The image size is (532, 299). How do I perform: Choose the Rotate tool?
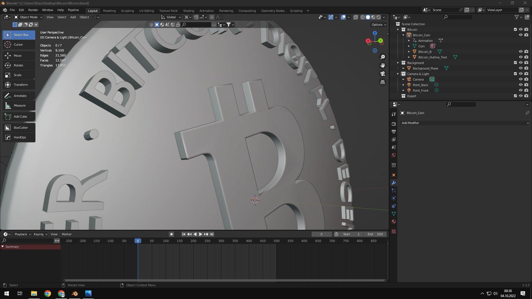pyautogui.click(x=19, y=65)
